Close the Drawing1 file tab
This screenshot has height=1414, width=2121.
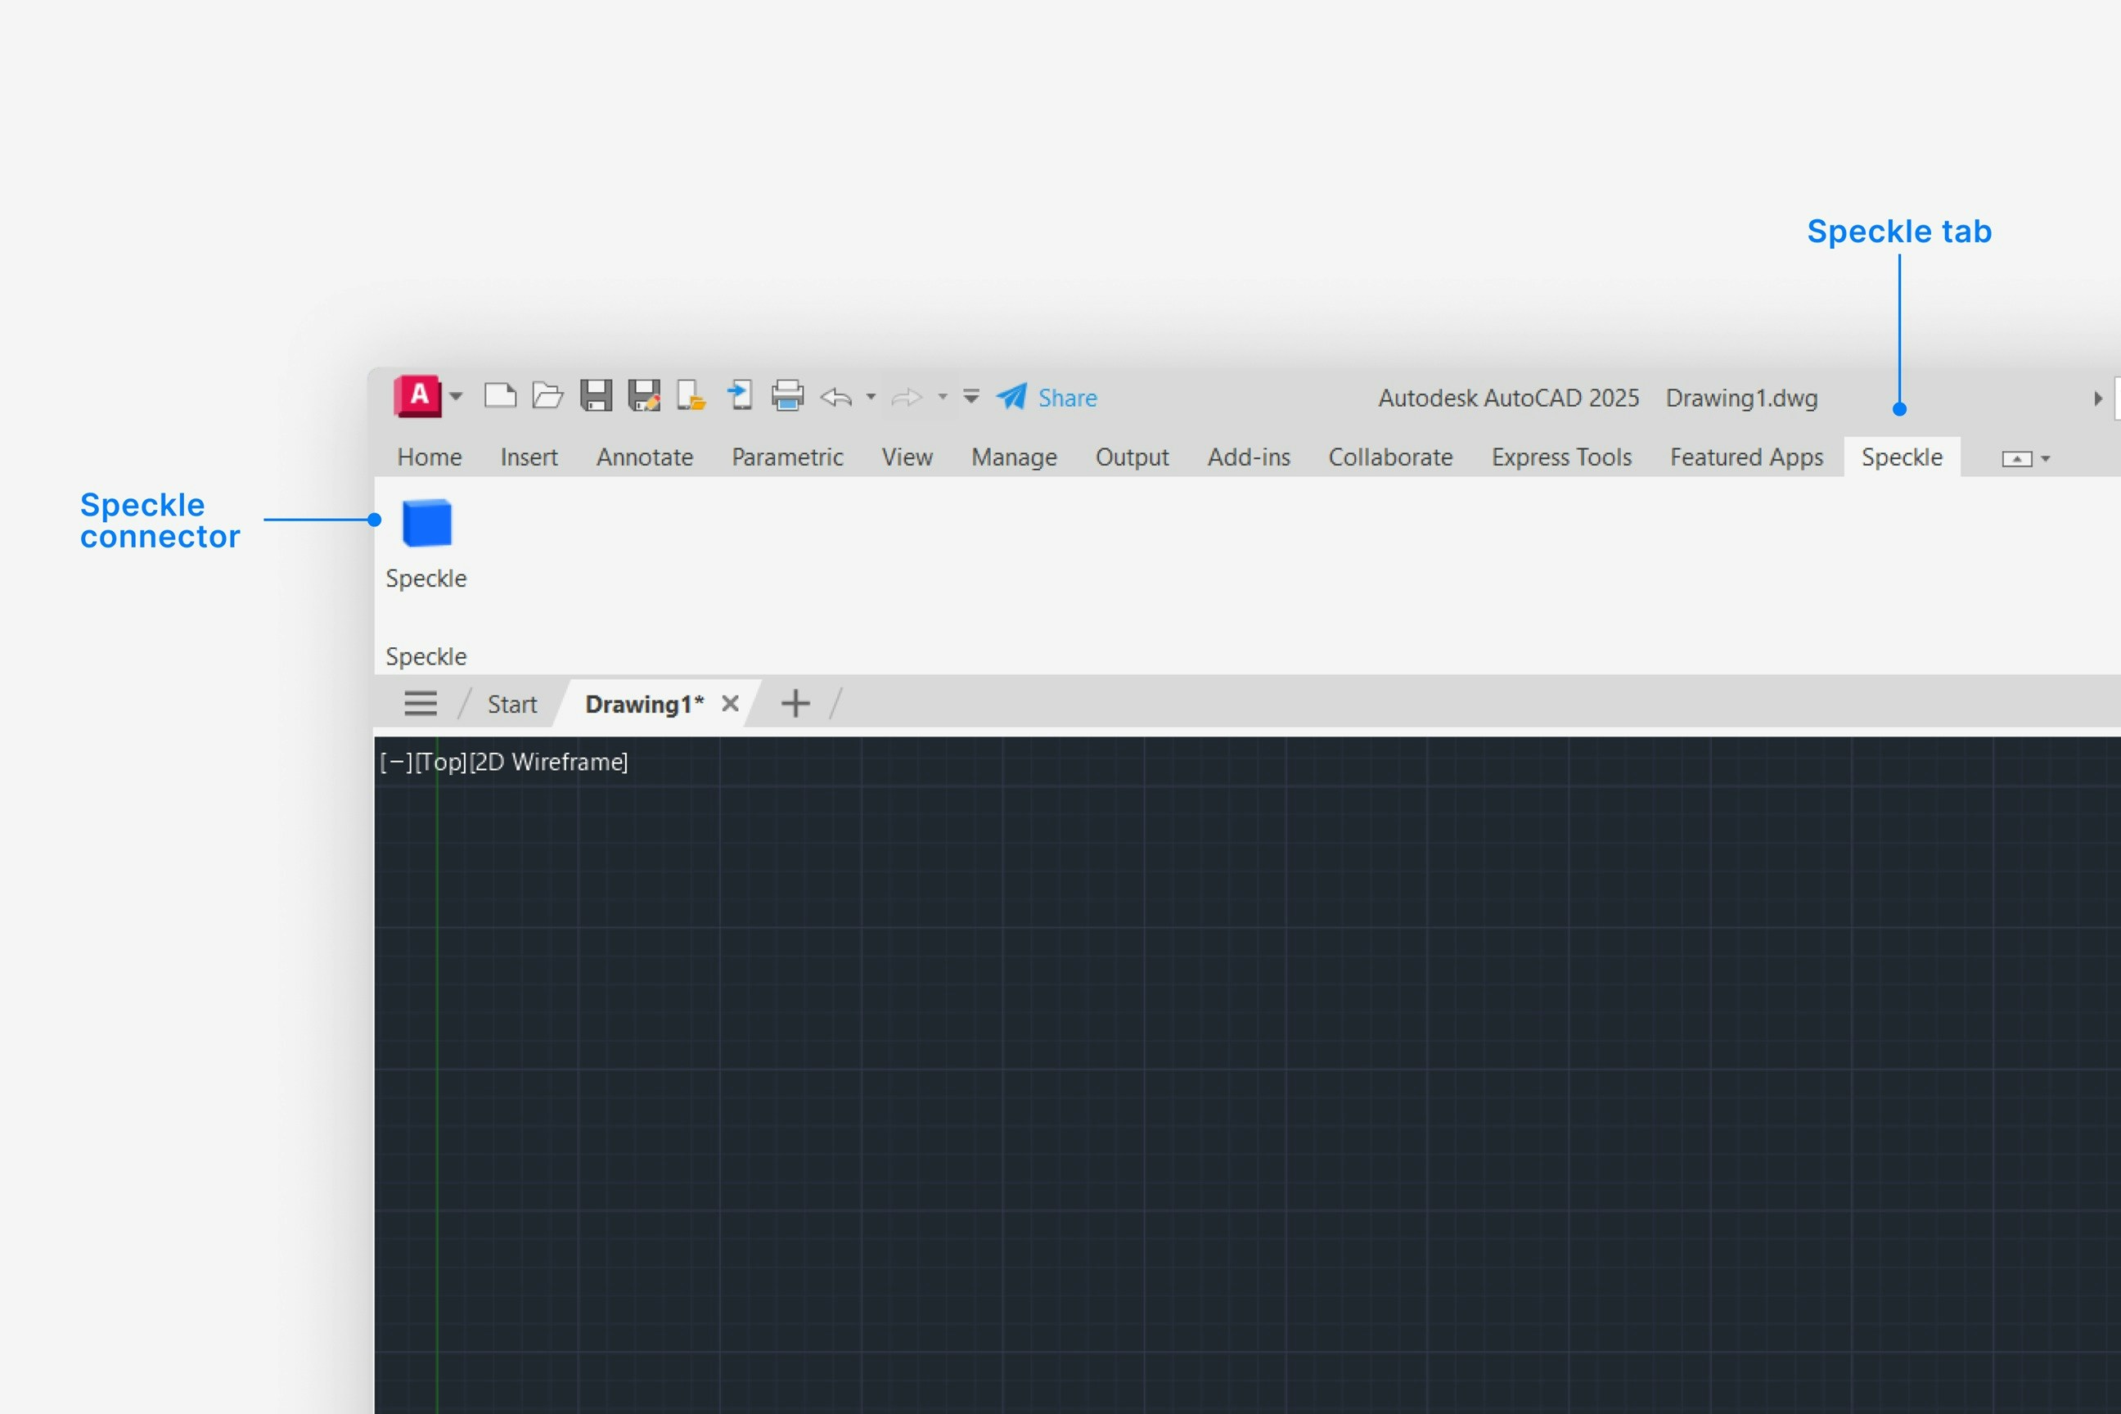(731, 704)
